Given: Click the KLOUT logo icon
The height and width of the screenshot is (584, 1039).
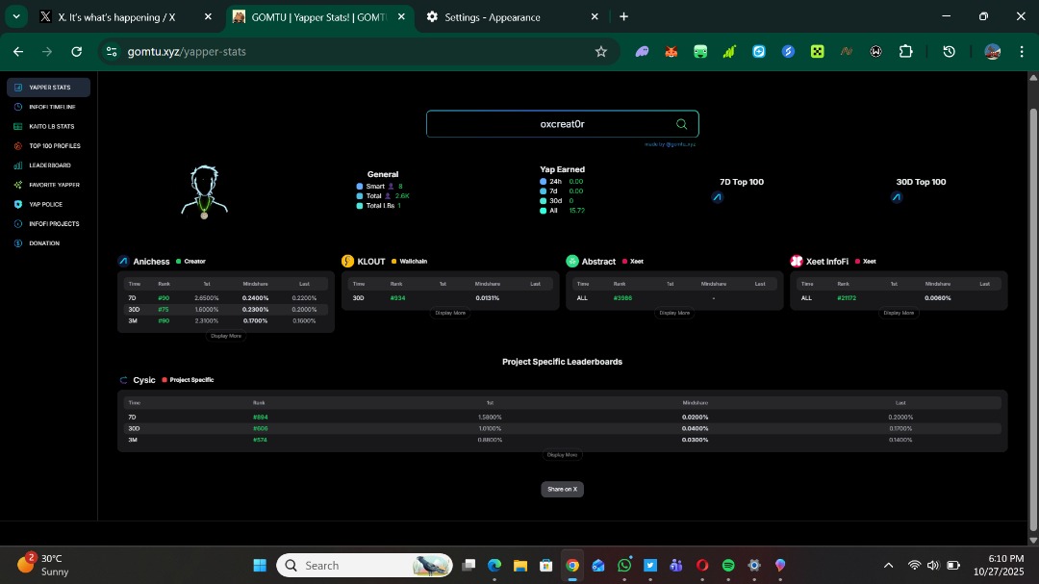Looking at the screenshot, I should click(x=348, y=261).
